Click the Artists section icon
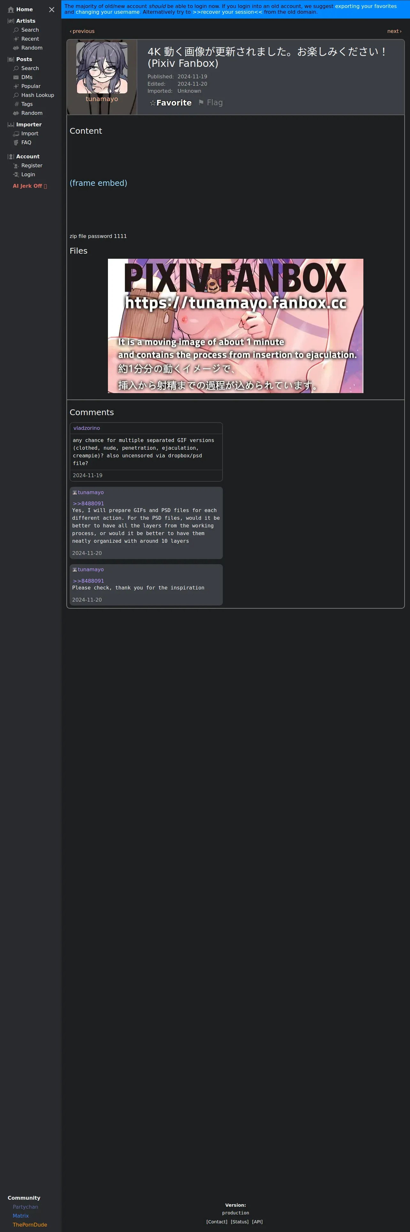 click(x=11, y=21)
